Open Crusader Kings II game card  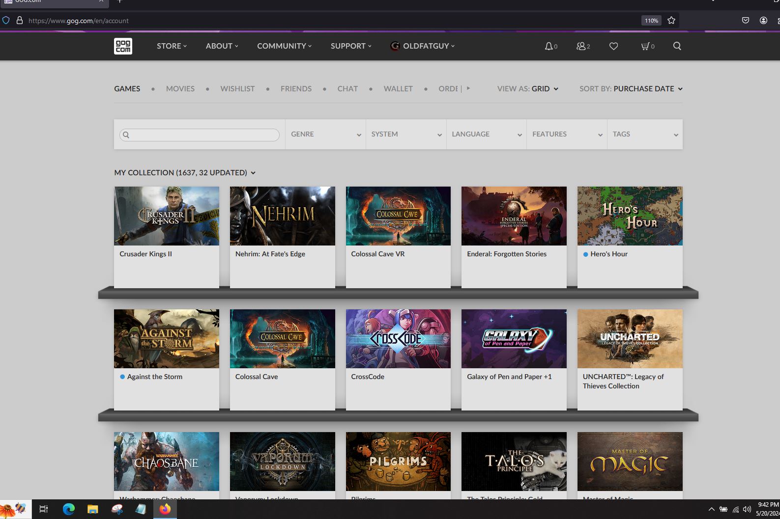point(167,237)
